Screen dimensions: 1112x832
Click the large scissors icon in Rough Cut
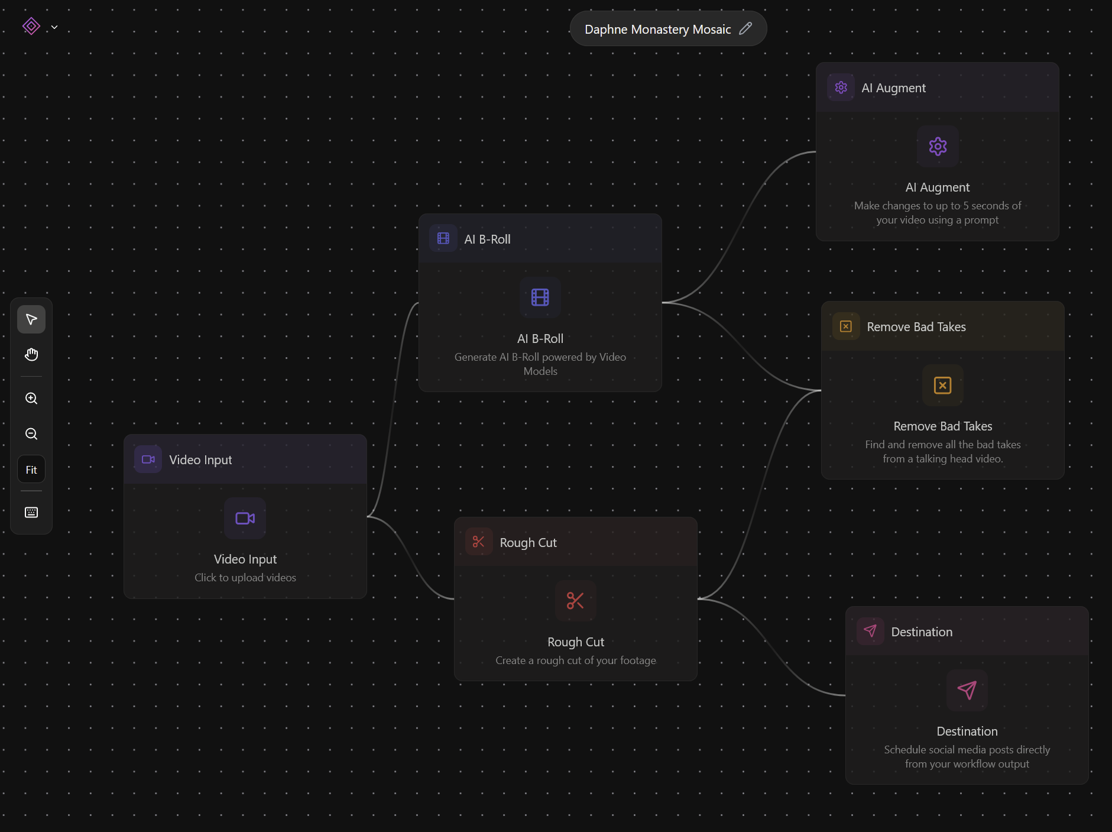point(575,601)
